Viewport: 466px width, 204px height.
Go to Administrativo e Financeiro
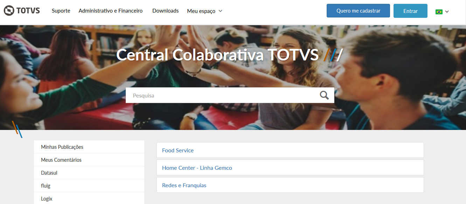point(111,11)
